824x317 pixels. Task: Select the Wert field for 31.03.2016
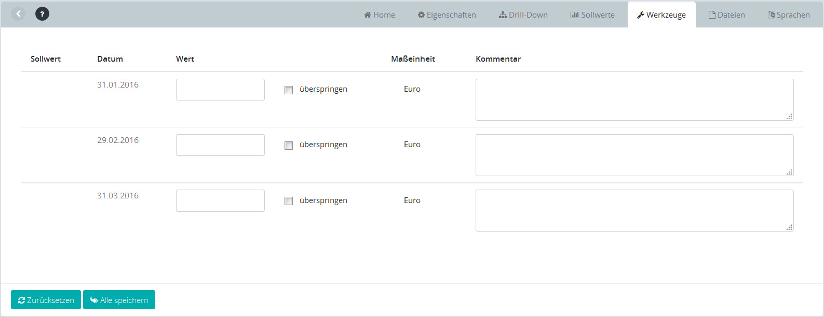pyautogui.click(x=220, y=200)
